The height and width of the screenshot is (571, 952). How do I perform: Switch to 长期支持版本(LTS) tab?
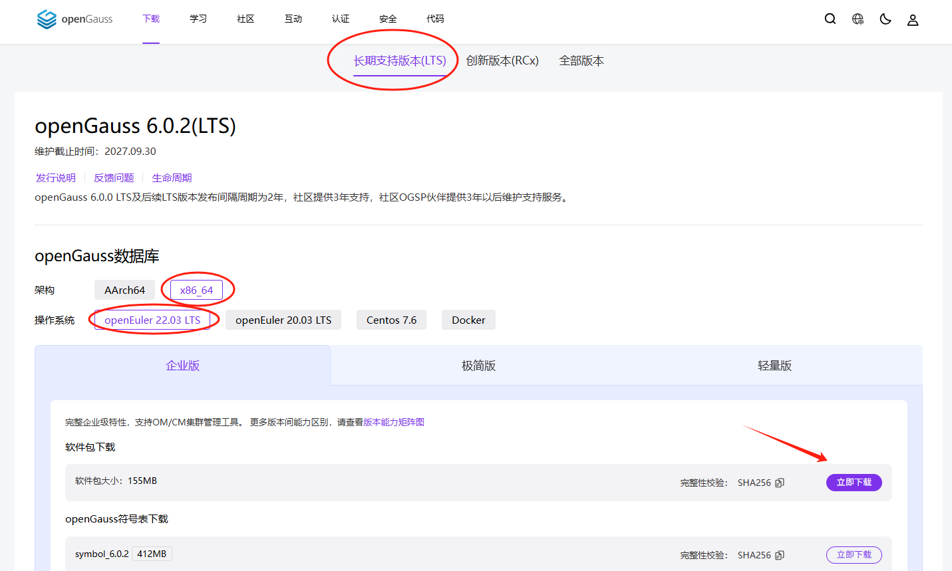[400, 60]
